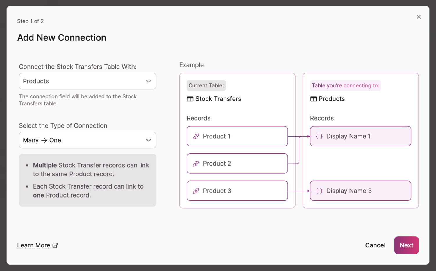Select the Display Name 3 record card

(360, 191)
